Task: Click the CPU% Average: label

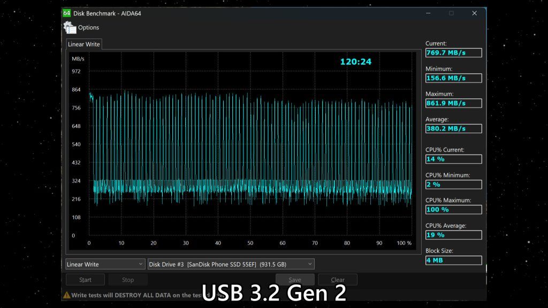Action: [446, 226]
